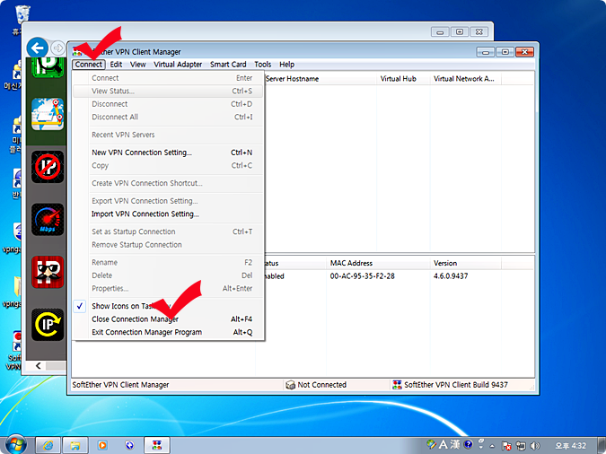This screenshot has width=606, height=454.
Task: Click the network tray icon
Action: (521, 446)
